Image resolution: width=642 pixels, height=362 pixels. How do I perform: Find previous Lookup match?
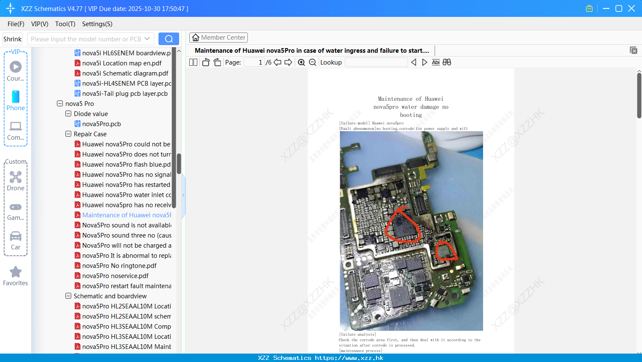point(414,62)
